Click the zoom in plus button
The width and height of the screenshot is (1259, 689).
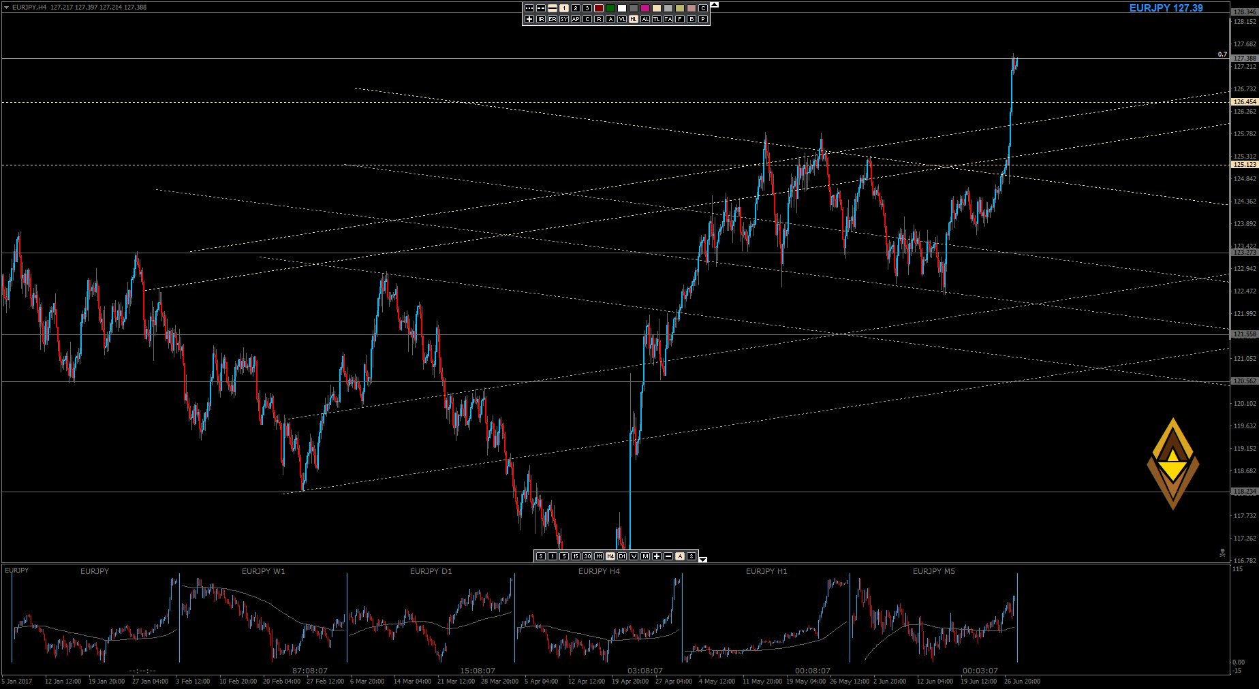[657, 556]
